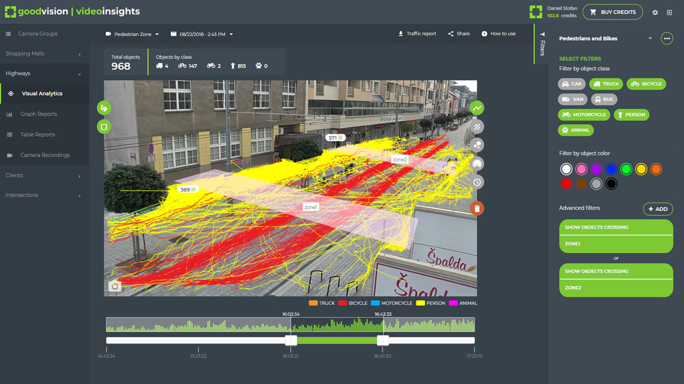This screenshot has height=384, width=684.
Task: Pick the orange object color swatch
Action: [656, 169]
